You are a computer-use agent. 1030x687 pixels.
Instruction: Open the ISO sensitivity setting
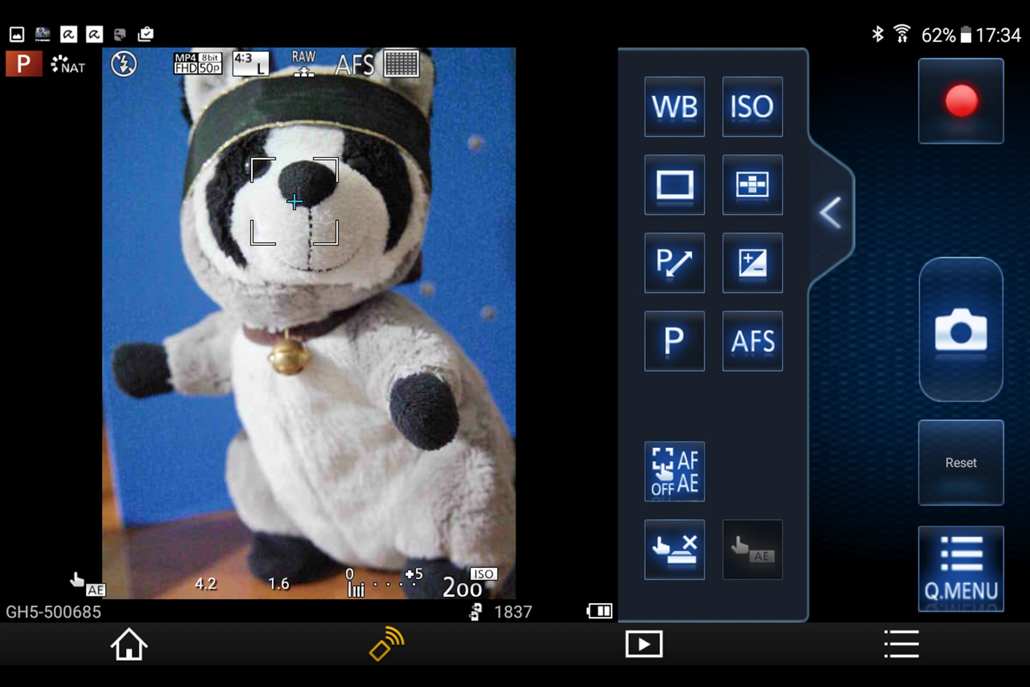tap(752, 107)
